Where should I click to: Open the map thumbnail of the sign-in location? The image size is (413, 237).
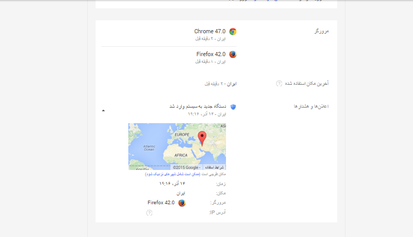tap(177, 147)
